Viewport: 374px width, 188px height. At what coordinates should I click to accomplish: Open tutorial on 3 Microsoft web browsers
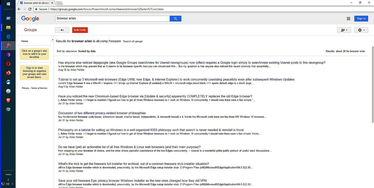pyautogui.click(x=176, y=79)
